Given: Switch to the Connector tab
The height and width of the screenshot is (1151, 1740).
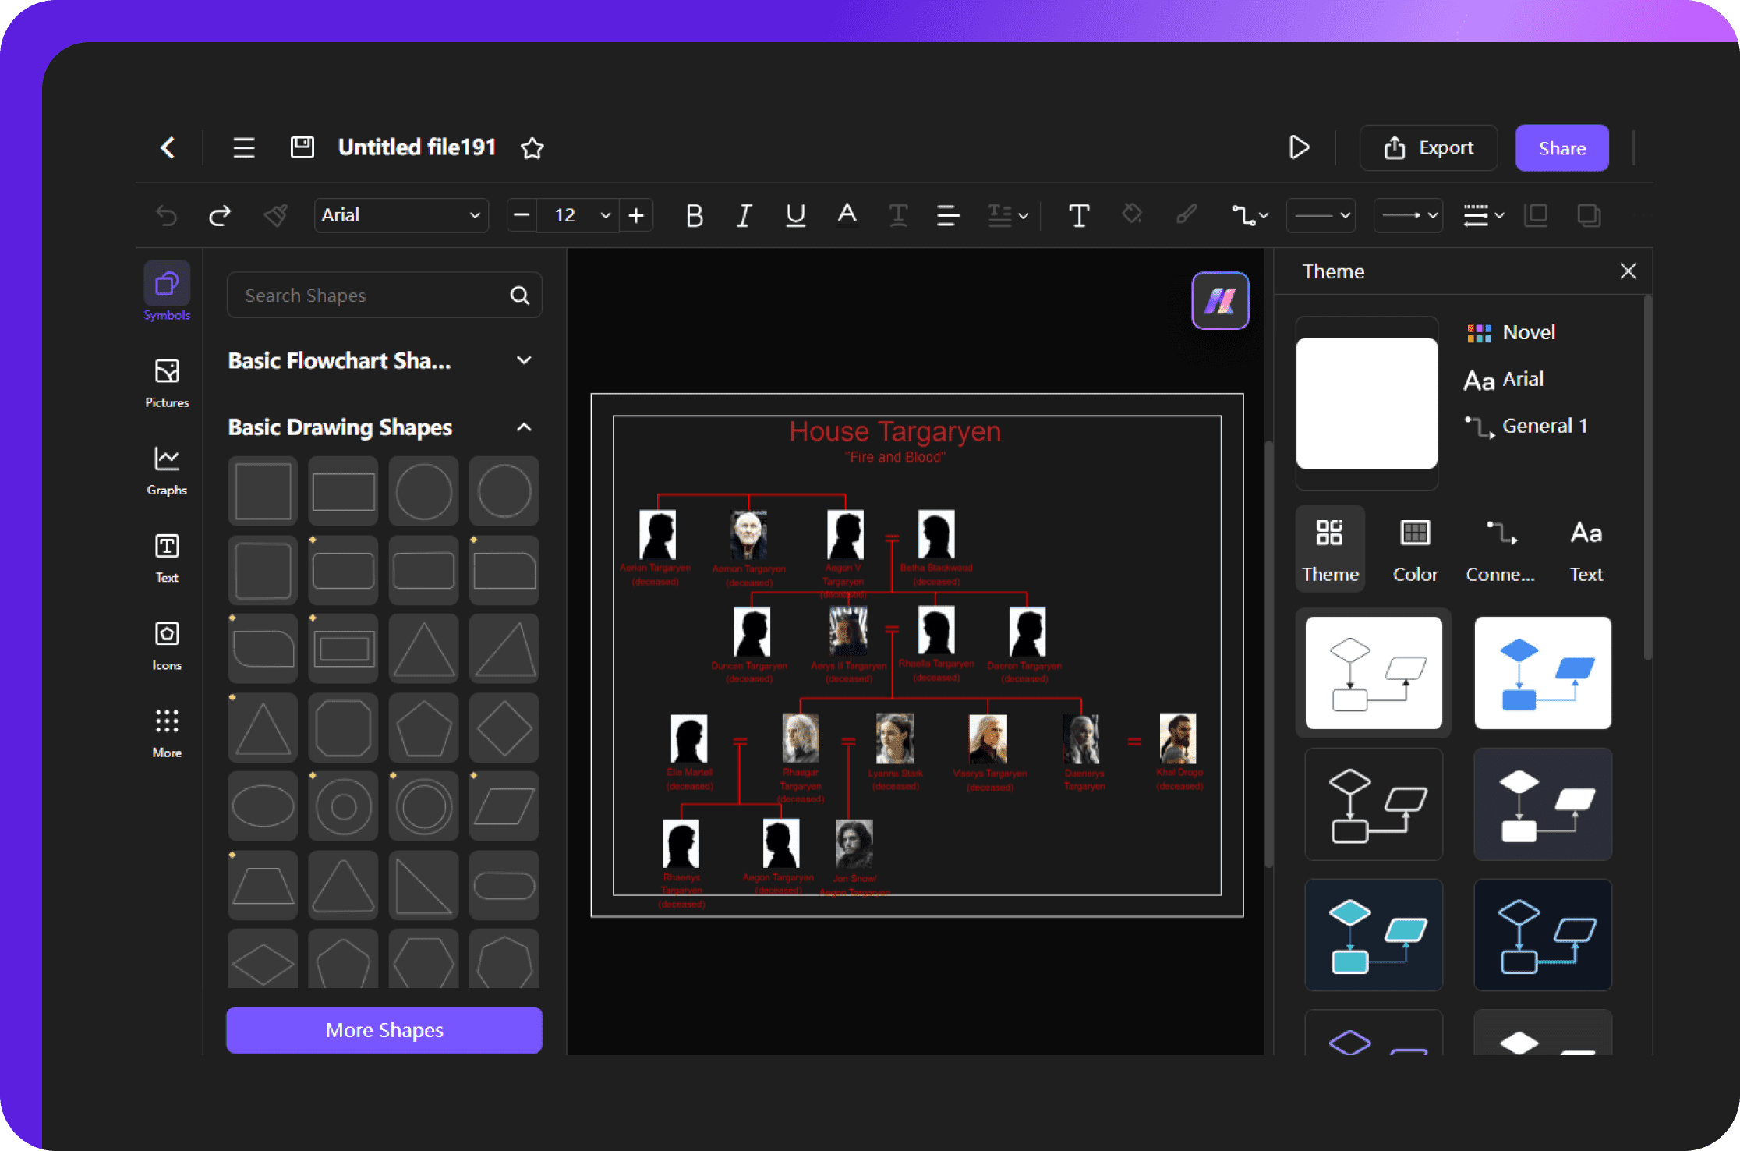Looking at the screenshot, I should point(1501,550).
